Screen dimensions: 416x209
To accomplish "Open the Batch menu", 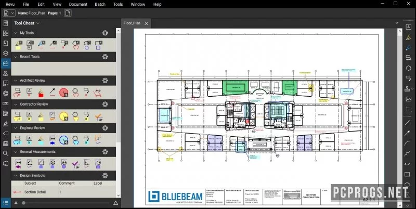I will click(x=100, y=4).
